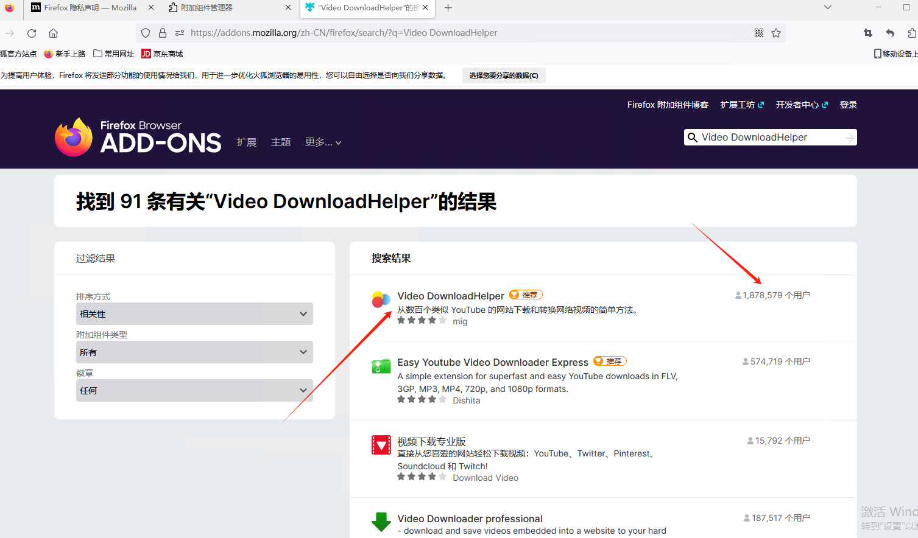Screen dimensions: 918x538
Task: Open Video Downloader professional result title
Action: pos(470,519)
